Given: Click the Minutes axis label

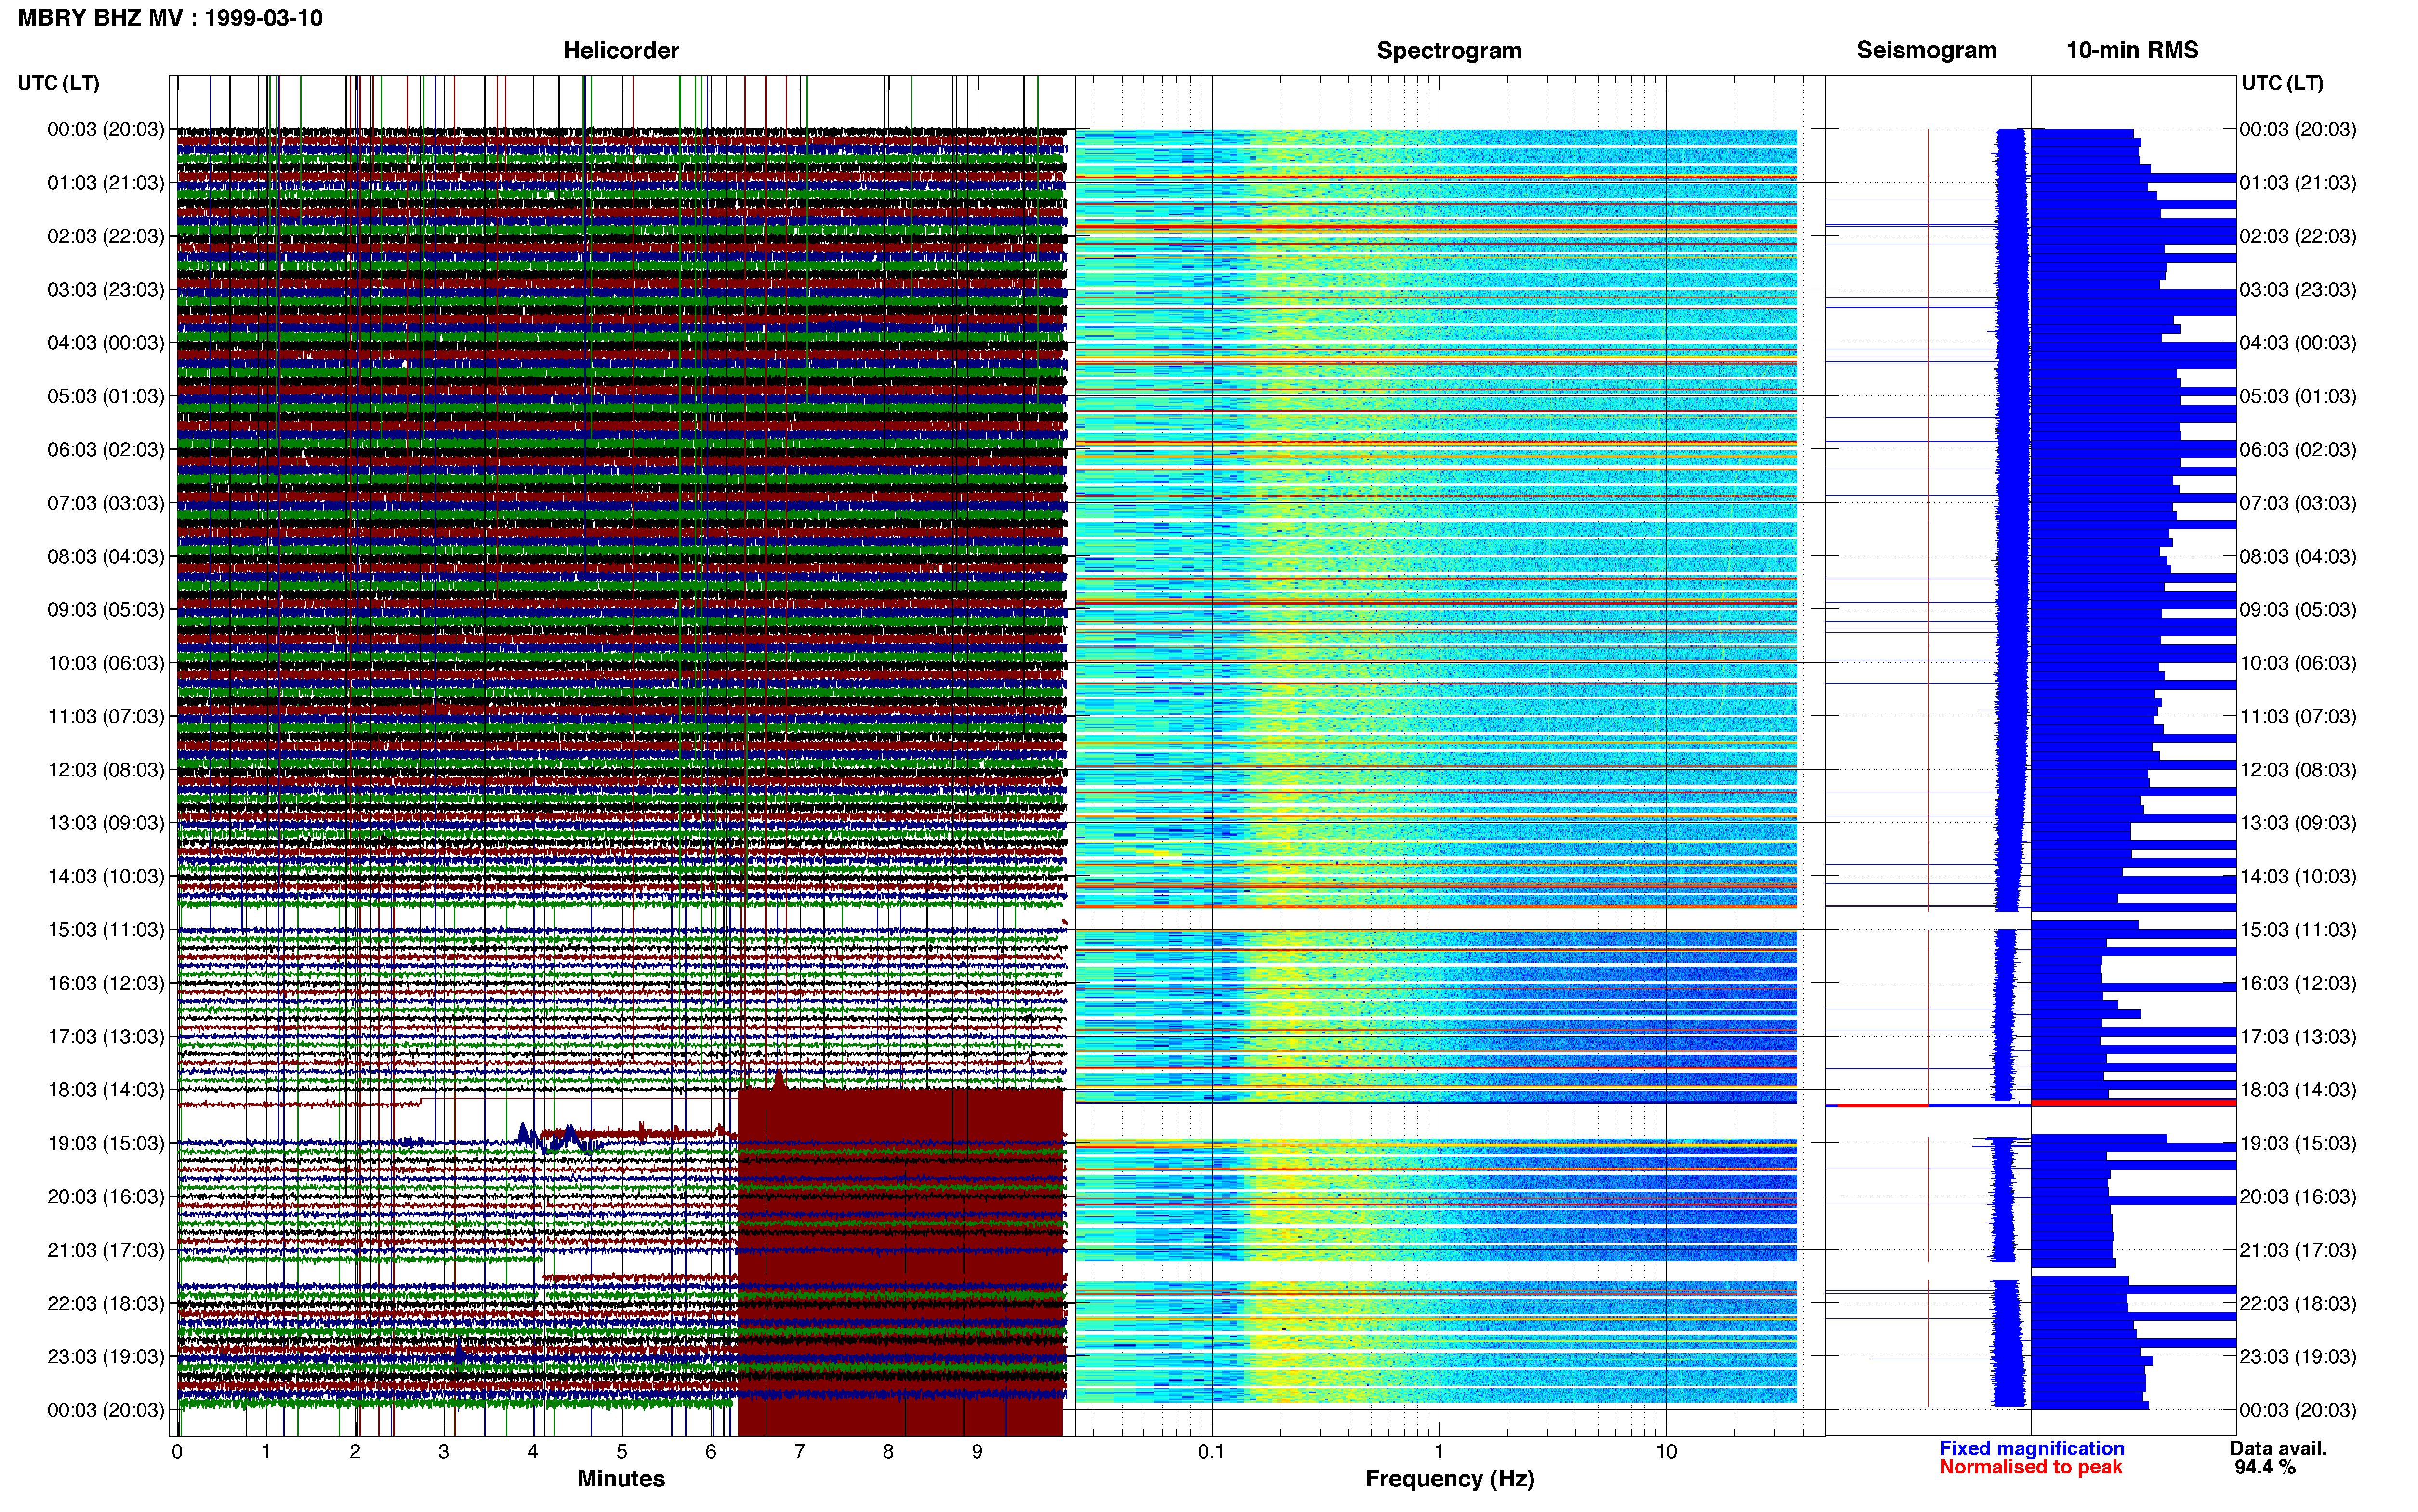Looking at the screenshot, I should (x=621, y=1478).
